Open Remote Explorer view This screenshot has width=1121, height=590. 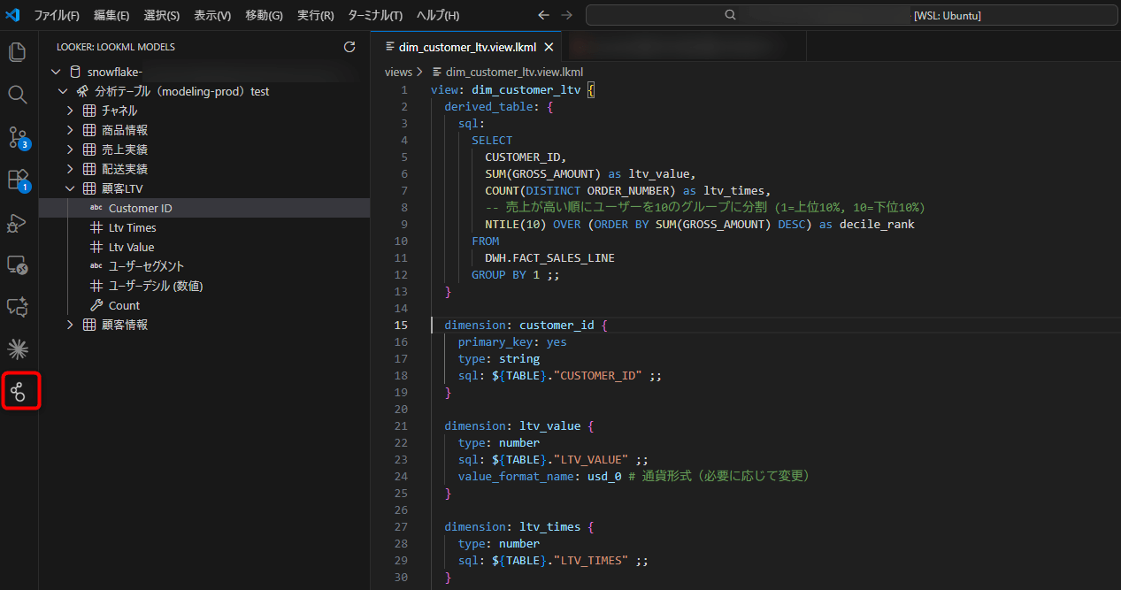(x=18, y=264)
